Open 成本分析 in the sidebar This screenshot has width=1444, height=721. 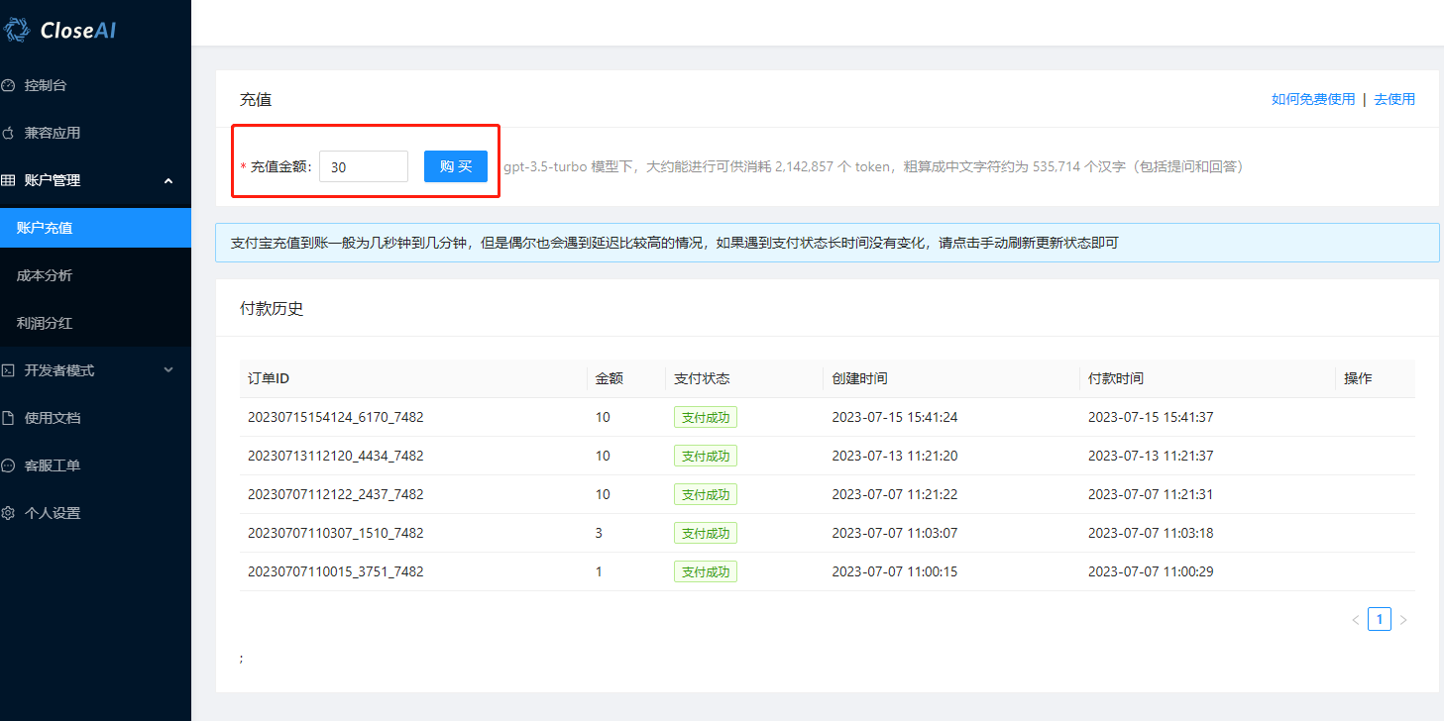95,275
